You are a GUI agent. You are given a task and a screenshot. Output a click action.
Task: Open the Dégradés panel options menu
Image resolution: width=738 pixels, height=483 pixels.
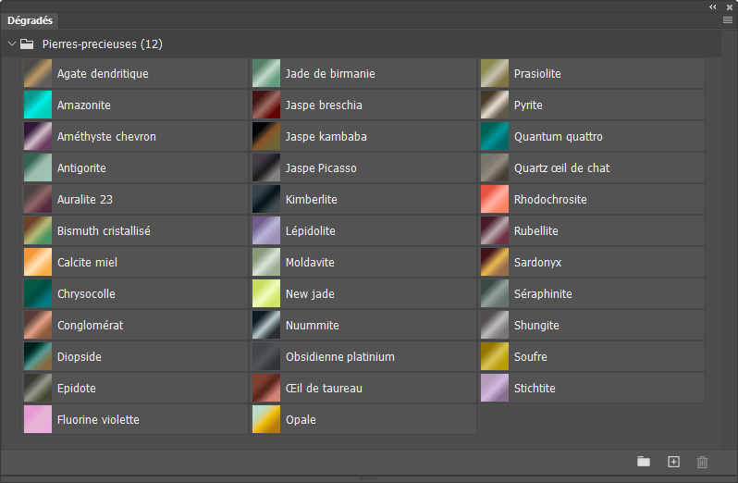click(728, 19)
